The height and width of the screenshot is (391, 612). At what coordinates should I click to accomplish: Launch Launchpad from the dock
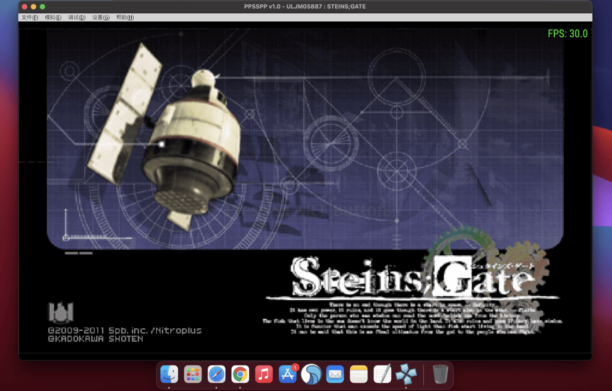click(193, 374)
